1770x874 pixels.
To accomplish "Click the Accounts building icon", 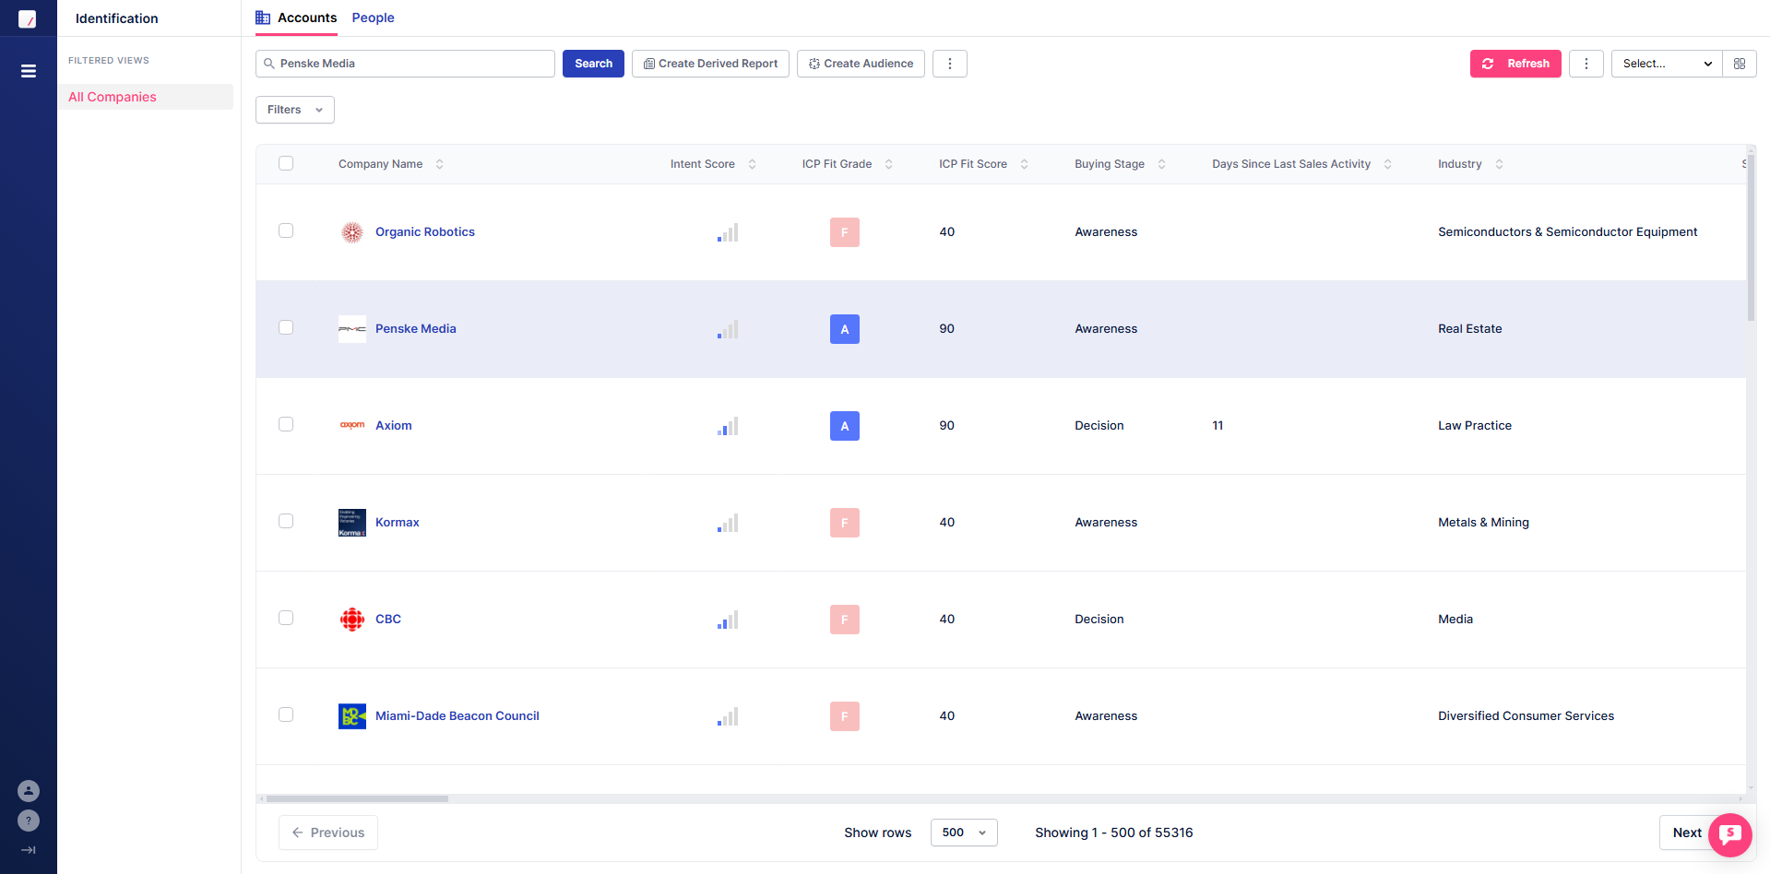I will click(263, 18).
